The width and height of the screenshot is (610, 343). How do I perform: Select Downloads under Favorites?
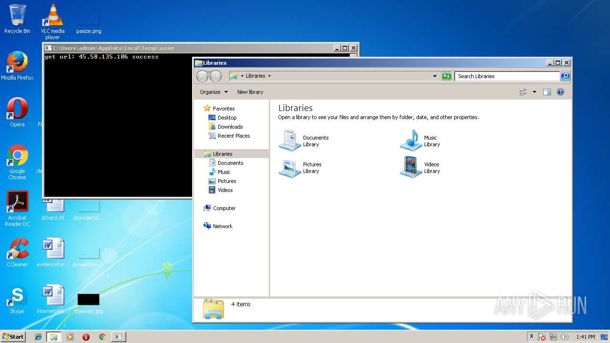tap(226, 127)
